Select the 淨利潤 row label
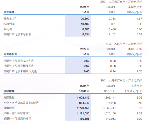Image resolution: width=148 pixels, height=124 pixels. click(8, 29)
